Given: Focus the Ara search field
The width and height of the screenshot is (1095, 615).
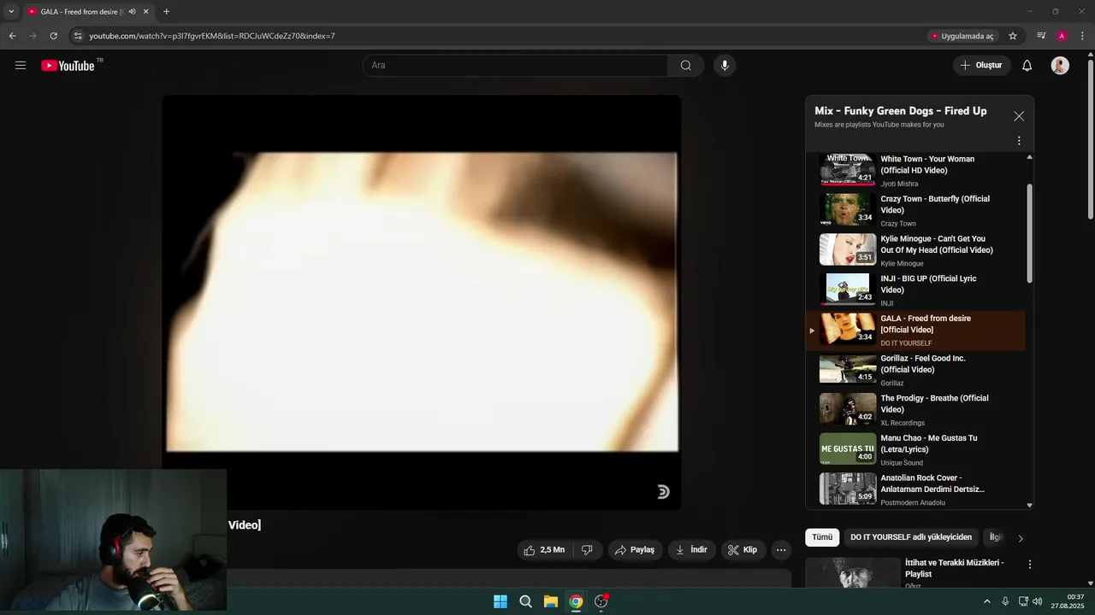Looking at the screenshot, I should [x=515, y=66].
